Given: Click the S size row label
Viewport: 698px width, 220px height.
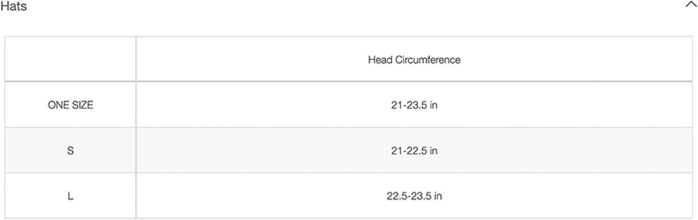Looking at the screenshot, I should pos(70,151).
